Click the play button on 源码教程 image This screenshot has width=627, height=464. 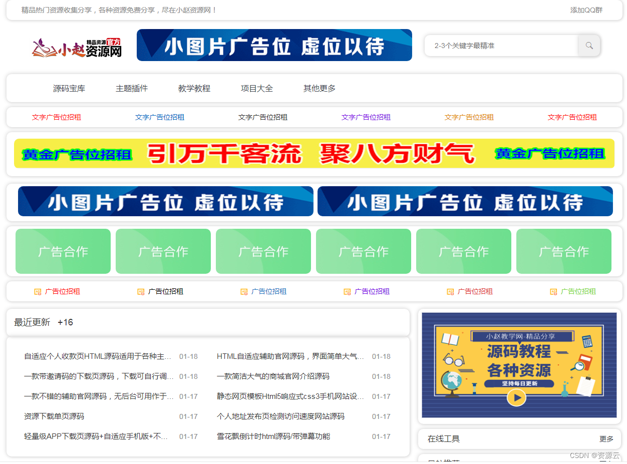(x=516, y=398)
